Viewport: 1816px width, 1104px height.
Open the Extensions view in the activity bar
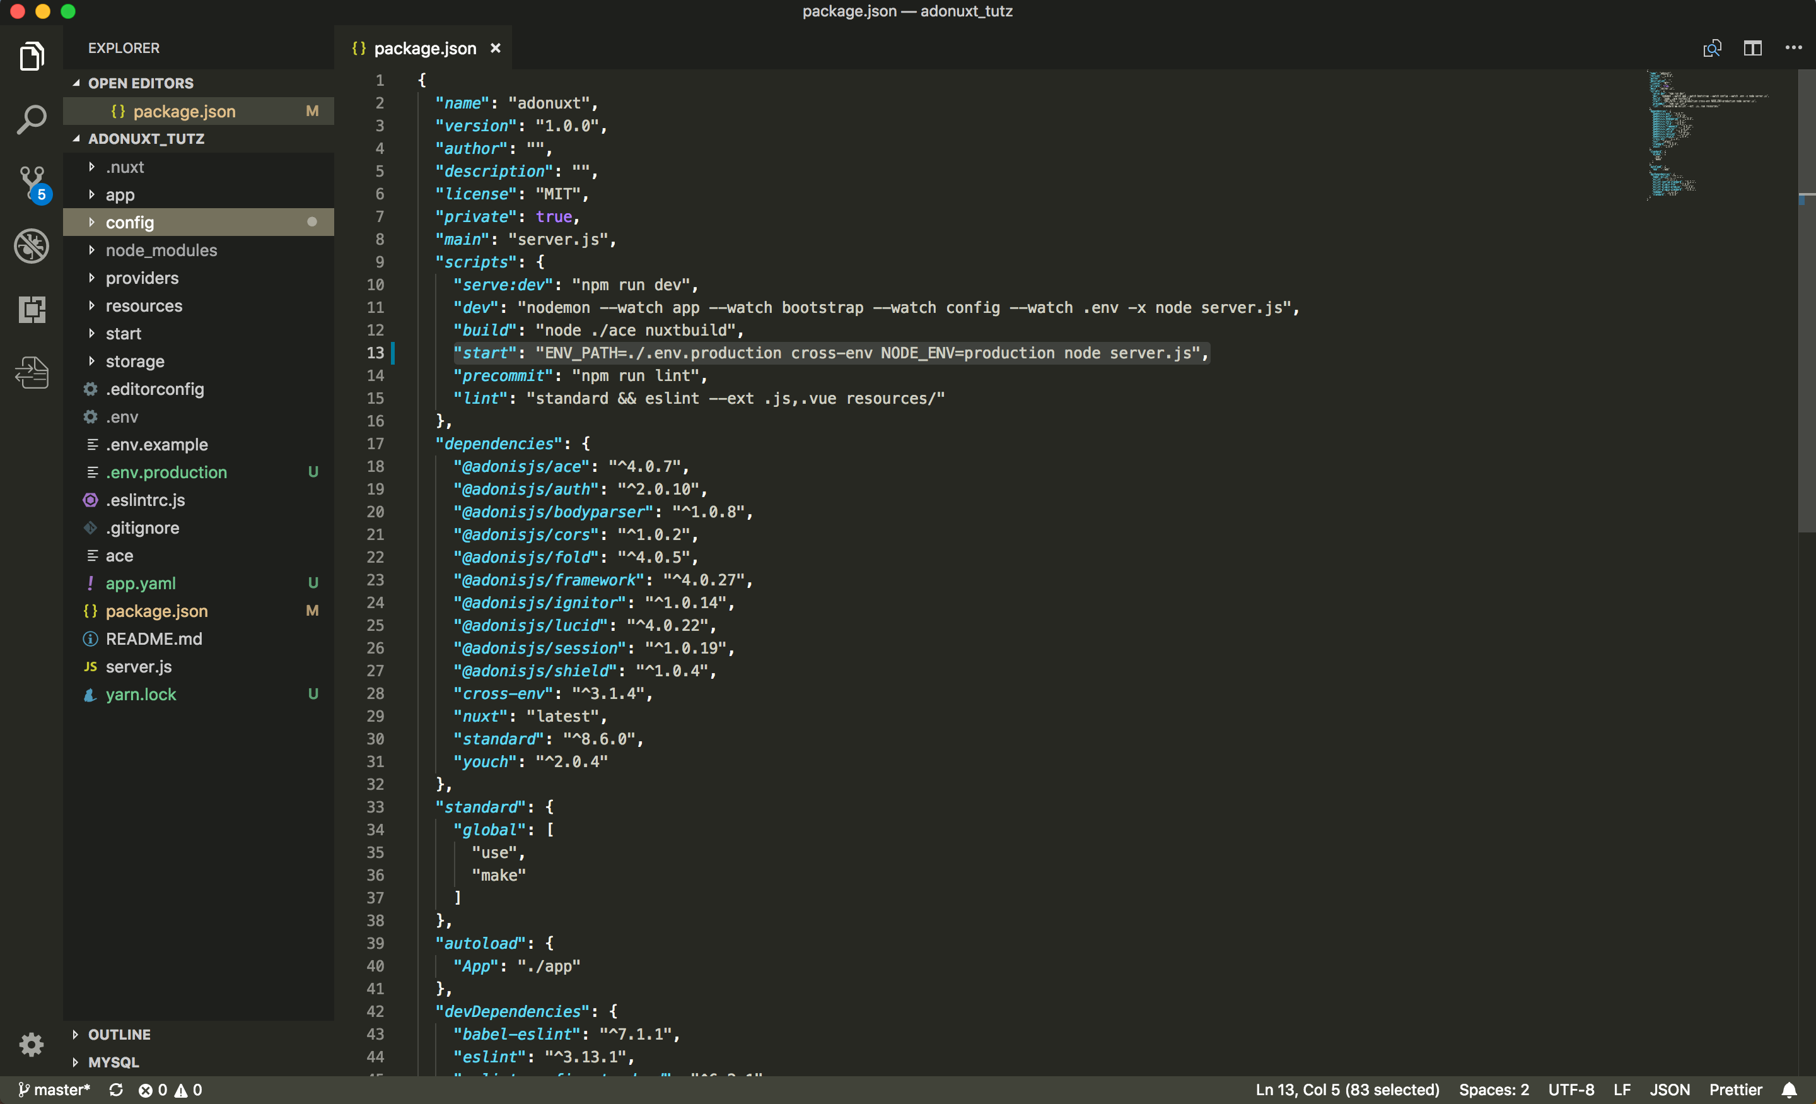pos(31,309)
